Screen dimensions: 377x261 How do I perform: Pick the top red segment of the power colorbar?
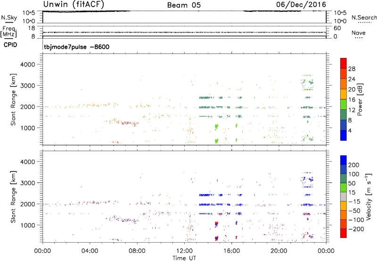coord(344,63)
